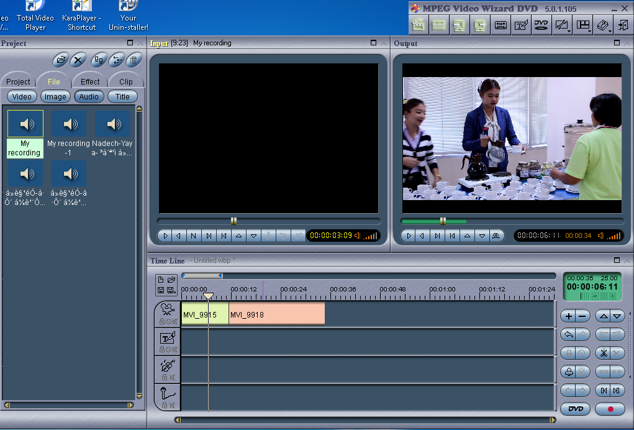Click the Exit door toolbar icon
The image size is (634, 430).
[x=624, y=25]
